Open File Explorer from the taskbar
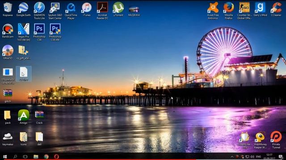 click(x=36, y=156)
